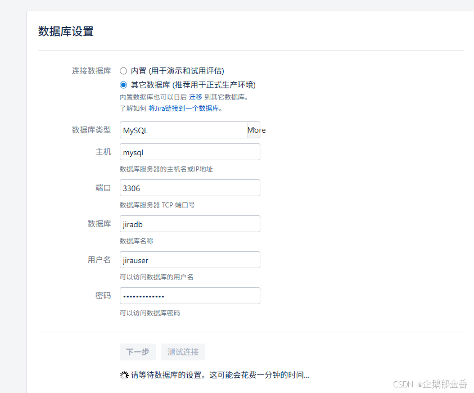Expand the More arrow on database type

point(254,130)
